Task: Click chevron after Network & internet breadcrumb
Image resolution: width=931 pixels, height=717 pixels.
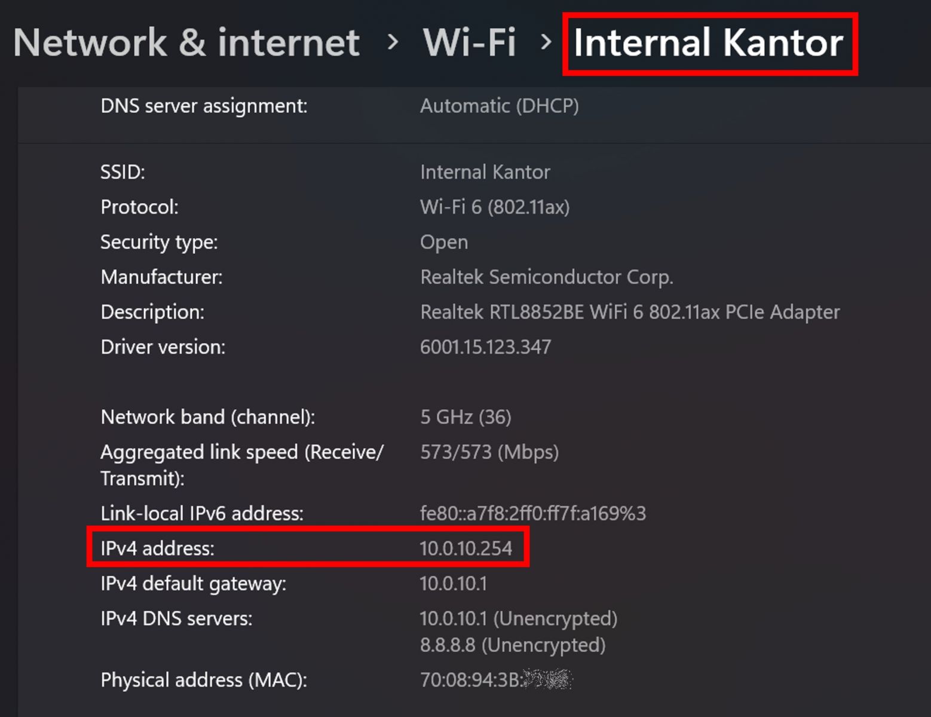Action: (393, 42)
